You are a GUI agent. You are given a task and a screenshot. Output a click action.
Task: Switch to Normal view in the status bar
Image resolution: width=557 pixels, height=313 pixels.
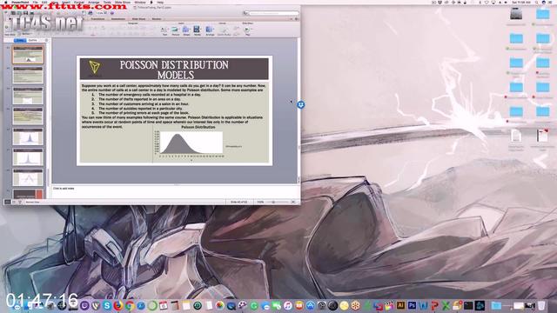[7, 202]
